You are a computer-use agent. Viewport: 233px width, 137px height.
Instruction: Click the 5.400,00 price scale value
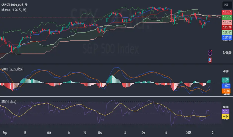click(x=227, y=53)
